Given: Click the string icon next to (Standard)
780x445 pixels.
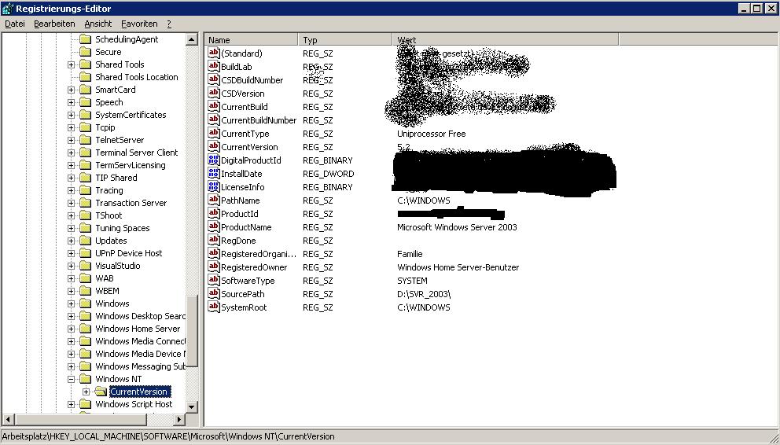Looking at the screenshot, I should click(x=213, y=53).
